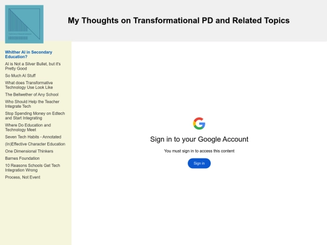
Task: Open What does Transformative Technology Use Look Like
Action: coord(29,85)
